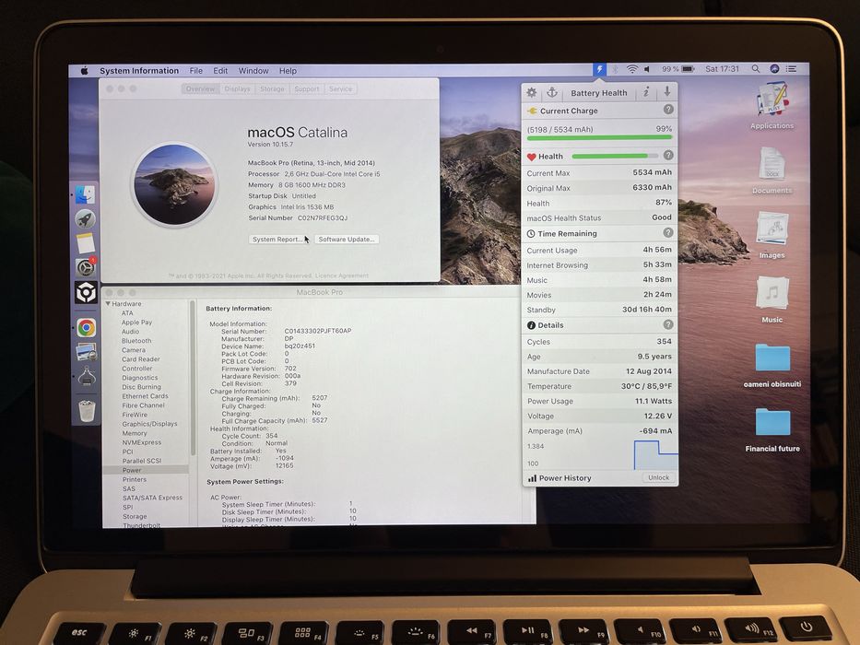The image size is (860, 645).
Task: Open help for Details section
Action: (668, 324)
